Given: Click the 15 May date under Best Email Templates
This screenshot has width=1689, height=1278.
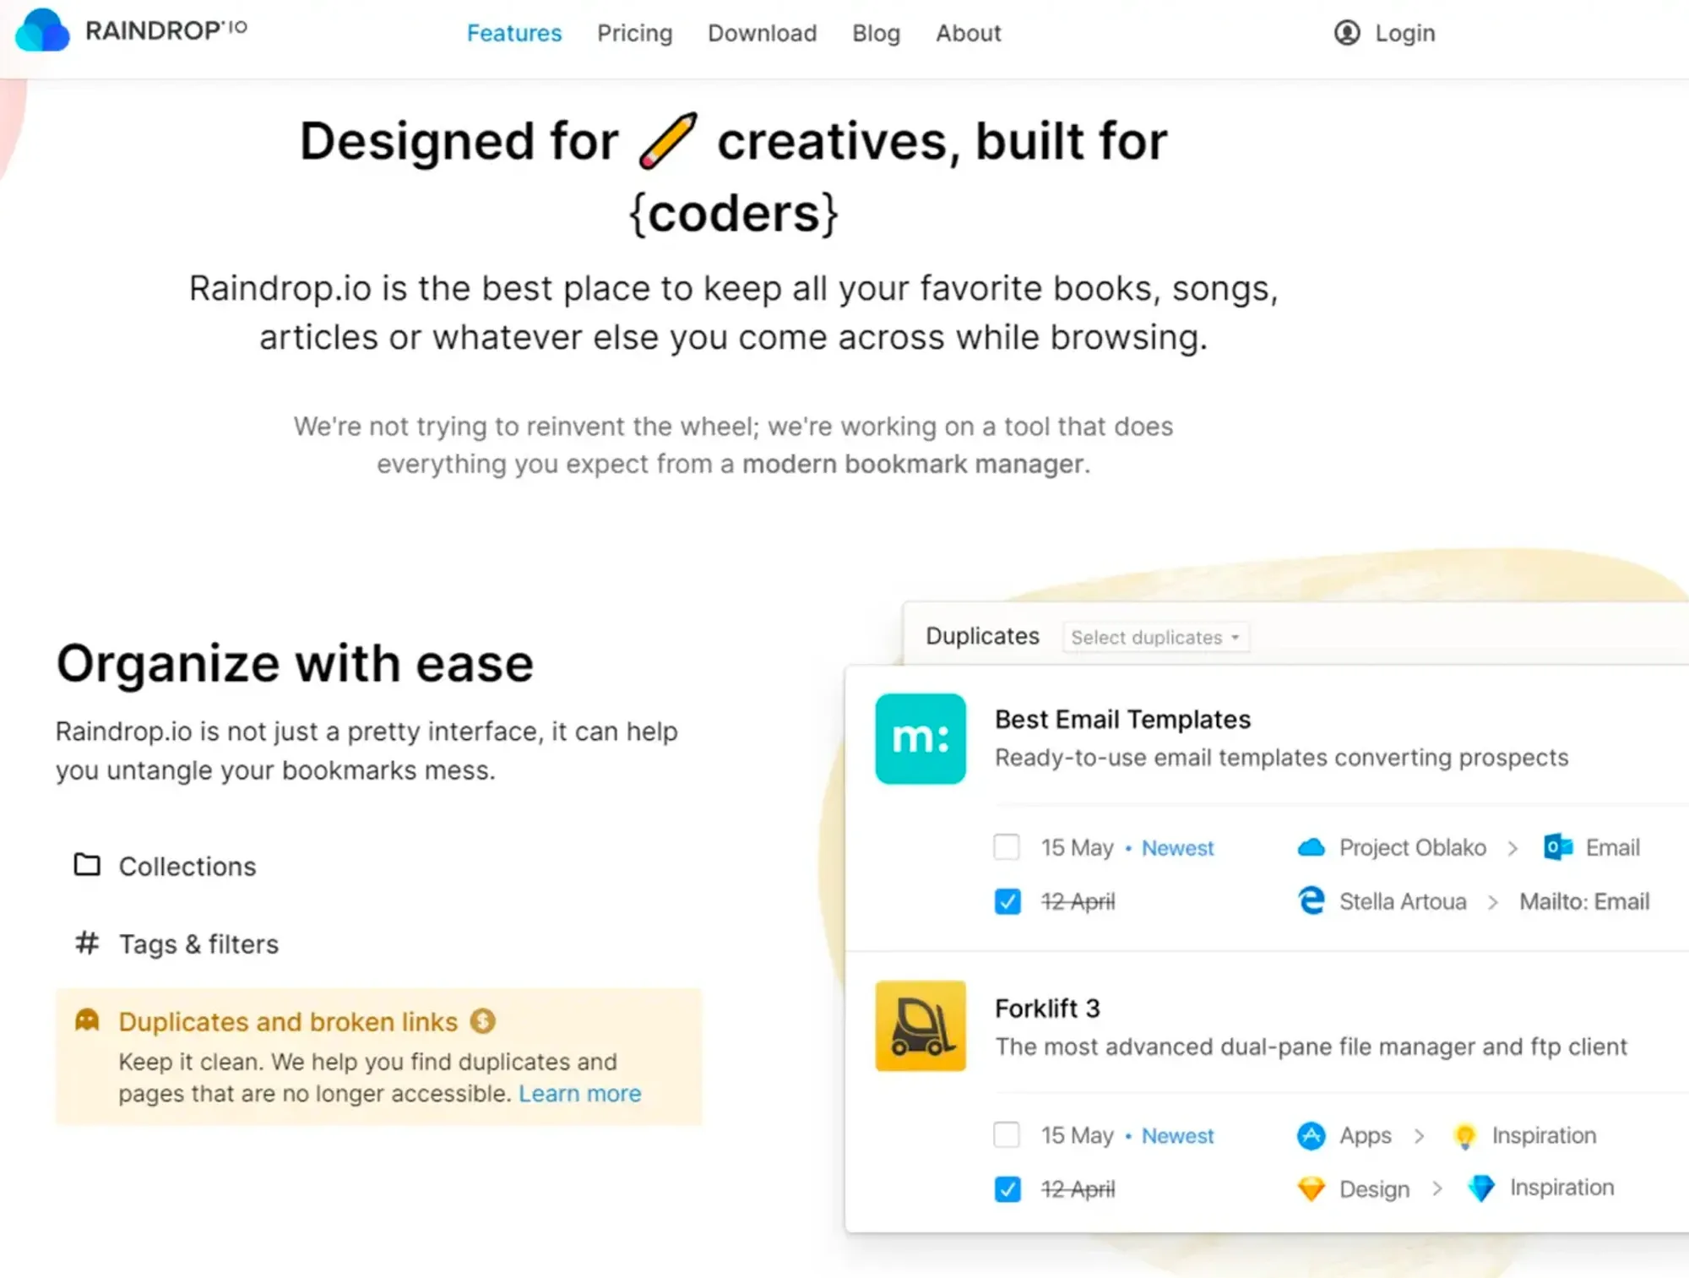Looking at the screenshot, I should point(1077,847).
